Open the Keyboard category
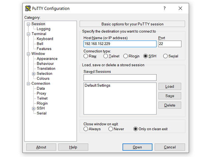Viewport: 213px width, 157px height. click(45, 39)
